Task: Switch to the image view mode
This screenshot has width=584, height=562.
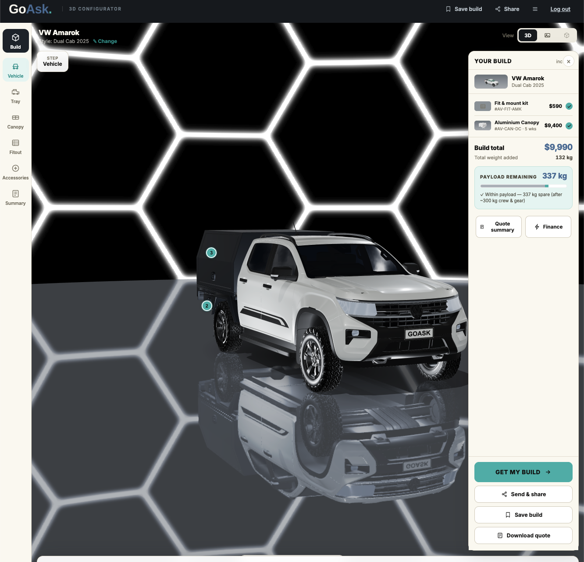Action: 547,36
